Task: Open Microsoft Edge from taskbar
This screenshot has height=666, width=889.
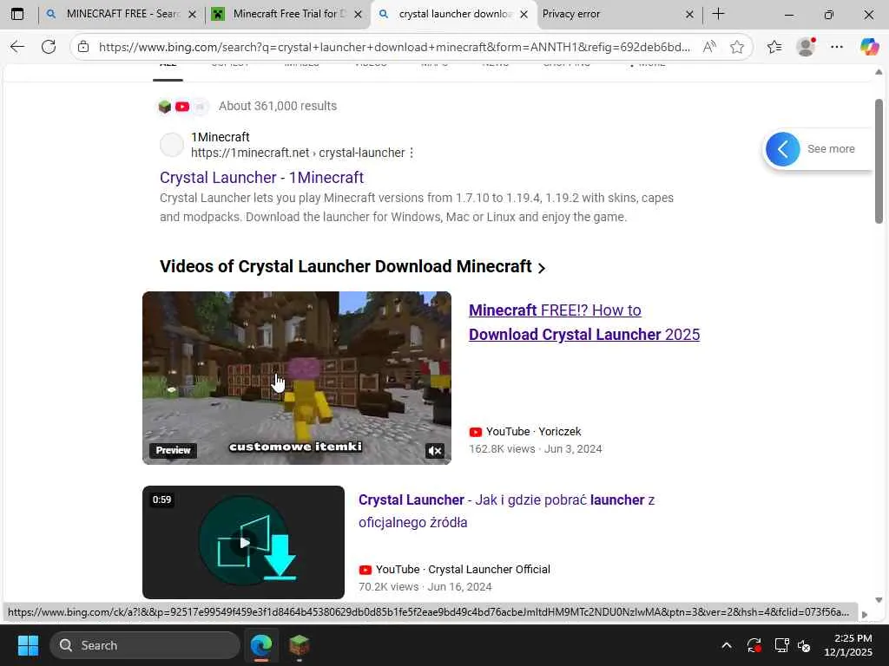Action: [x=261, y=645]
